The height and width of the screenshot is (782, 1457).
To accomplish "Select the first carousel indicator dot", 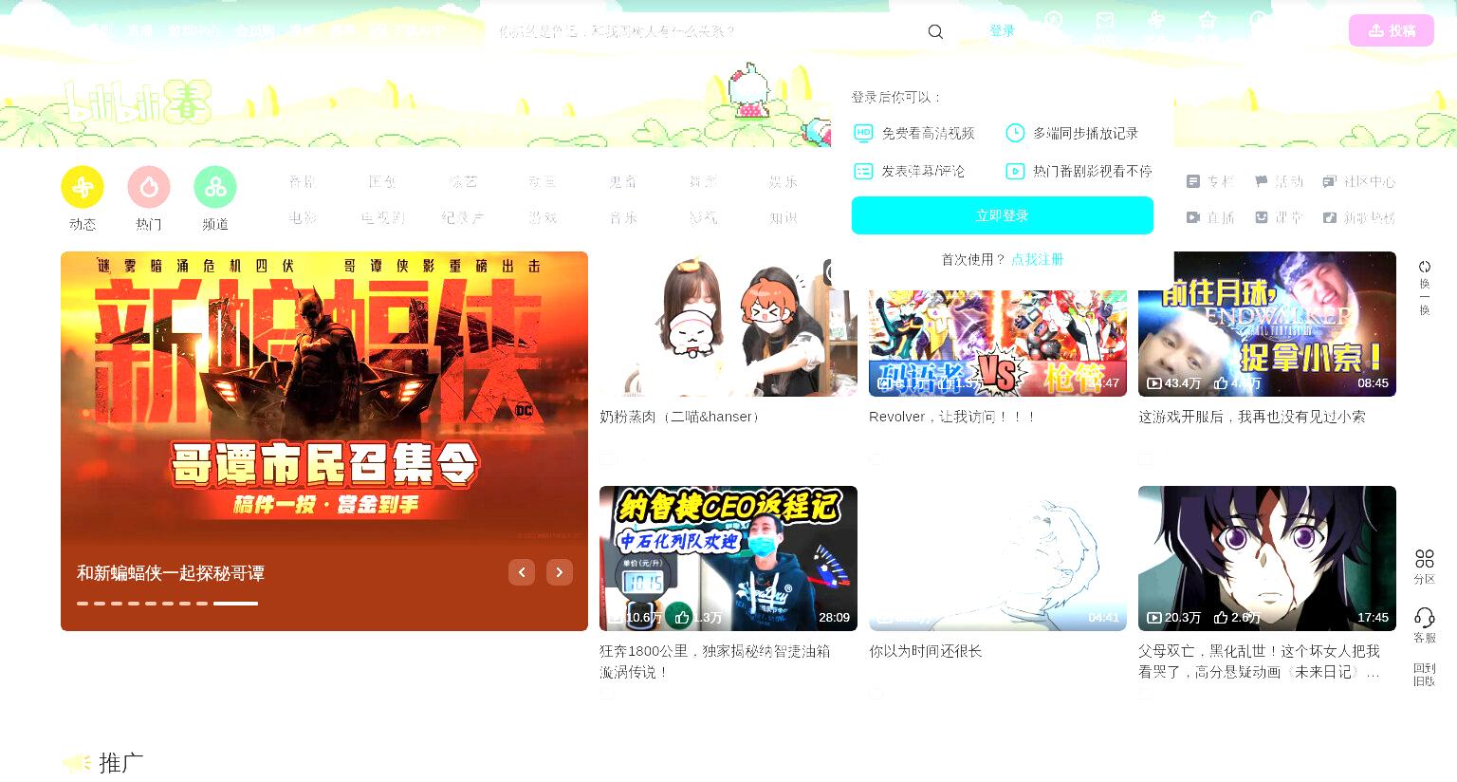I will (83, 604).
